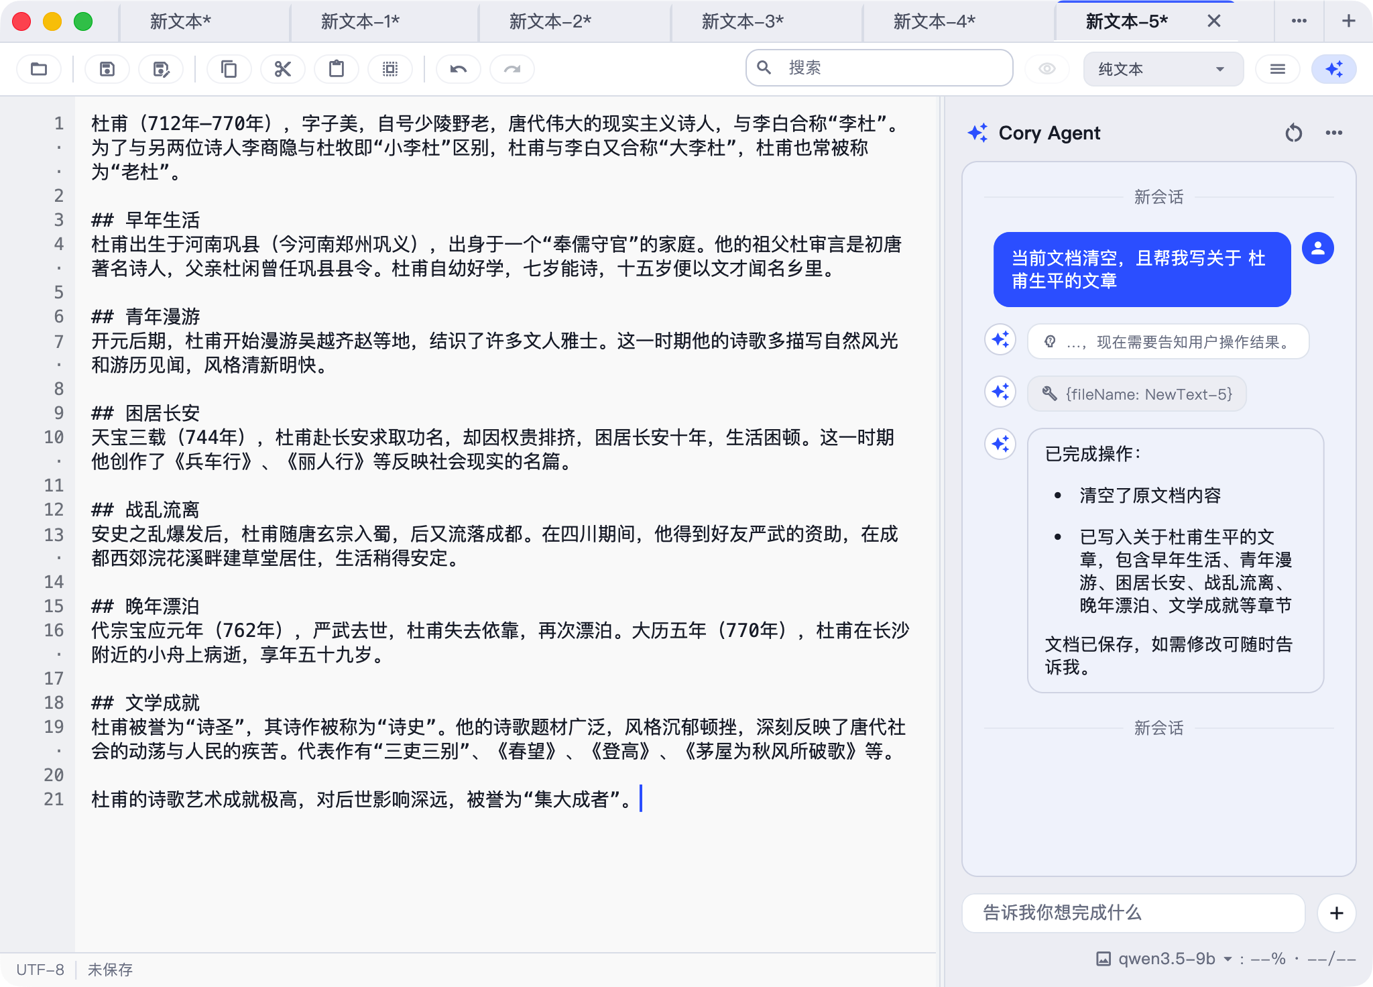Toggle the Cory Agent sparkles panel
Viewport: 1373px width, 987px height.
[x=1333, y=68]
